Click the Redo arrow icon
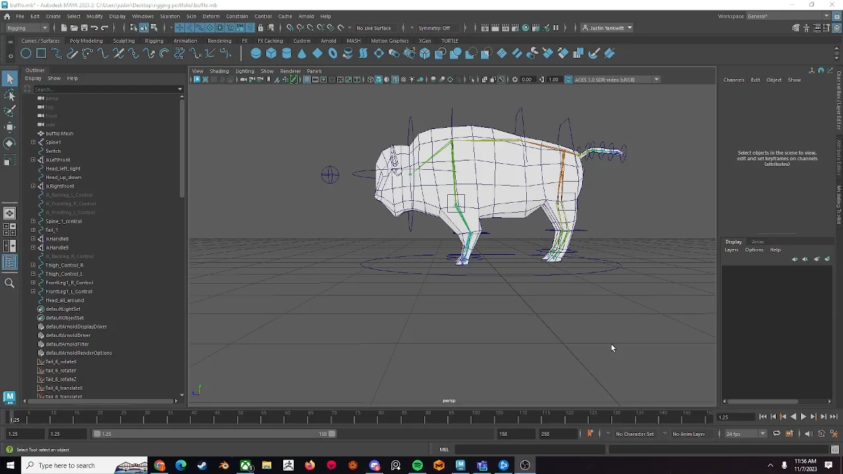 (104, 28)
